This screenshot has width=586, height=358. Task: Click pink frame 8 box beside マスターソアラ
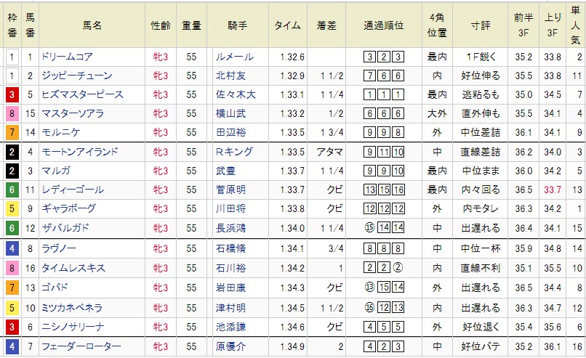click(x=12, y=113)
